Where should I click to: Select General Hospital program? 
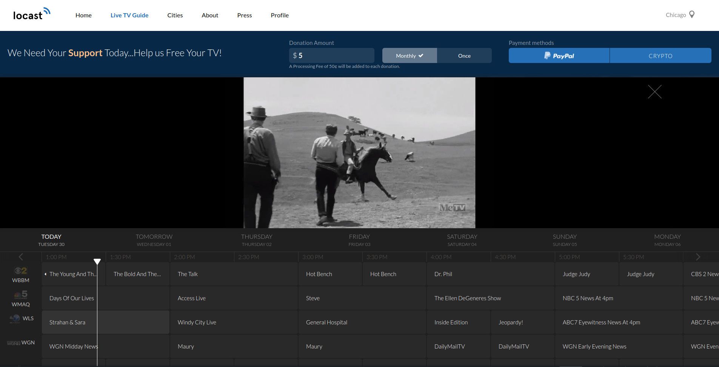point(362,322)
